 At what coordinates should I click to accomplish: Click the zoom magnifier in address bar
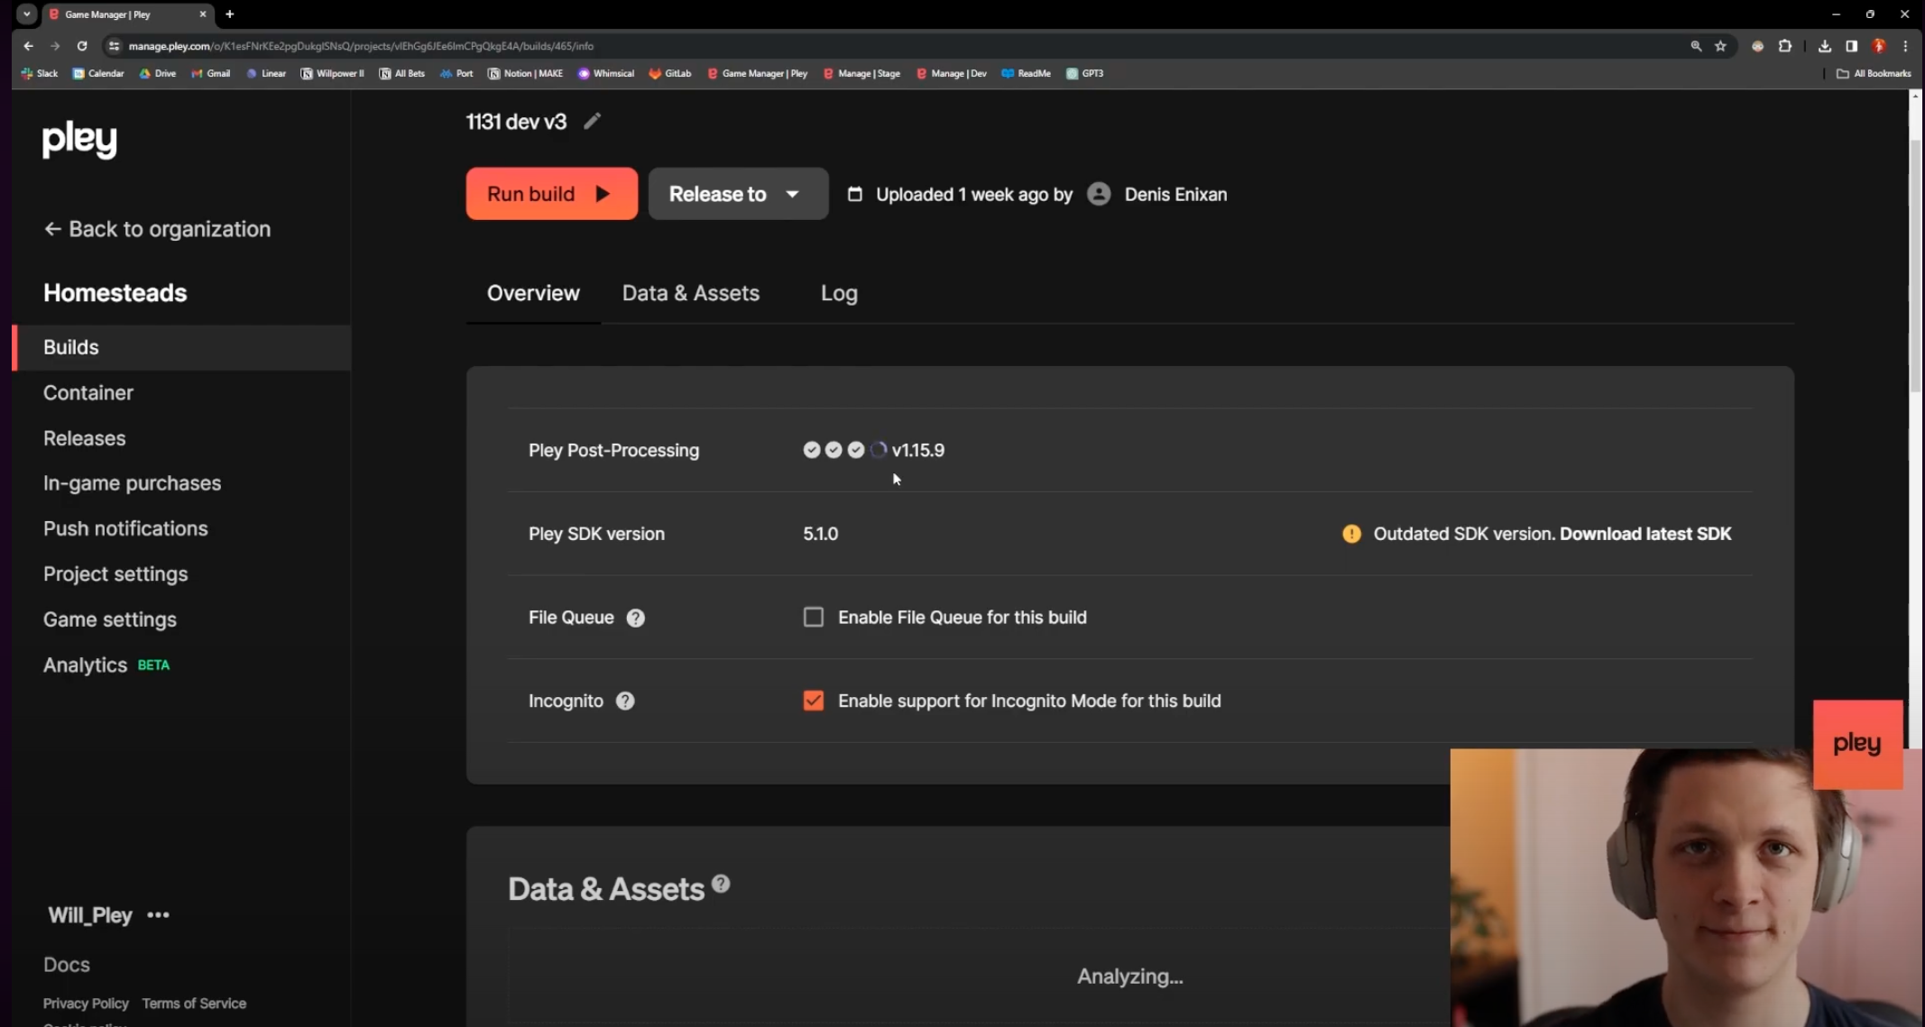(1696, 46)
